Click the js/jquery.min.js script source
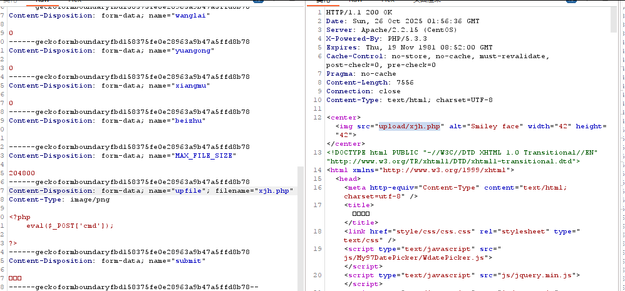This screenshot has height=291, width=625. (530, 275)
